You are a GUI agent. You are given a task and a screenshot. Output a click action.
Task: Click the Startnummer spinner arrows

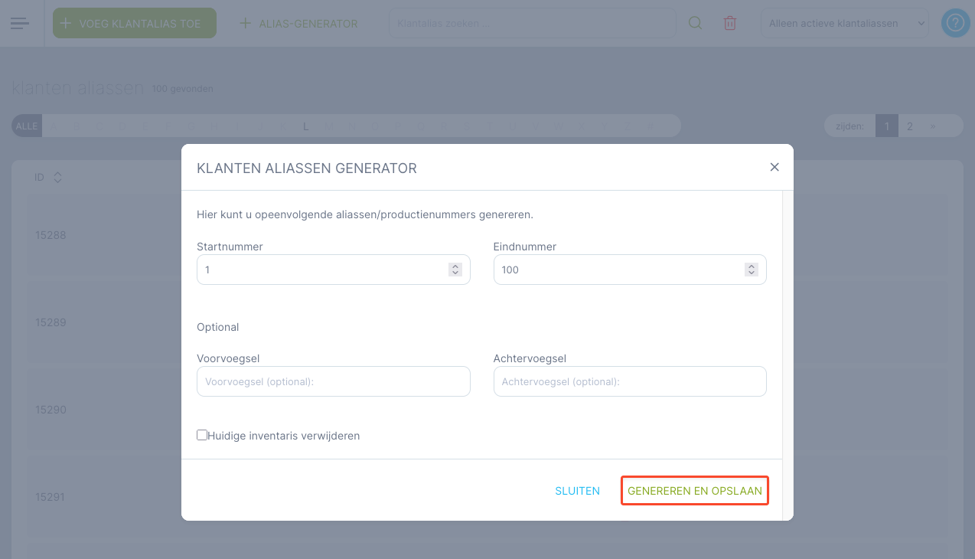pos(455,270)
